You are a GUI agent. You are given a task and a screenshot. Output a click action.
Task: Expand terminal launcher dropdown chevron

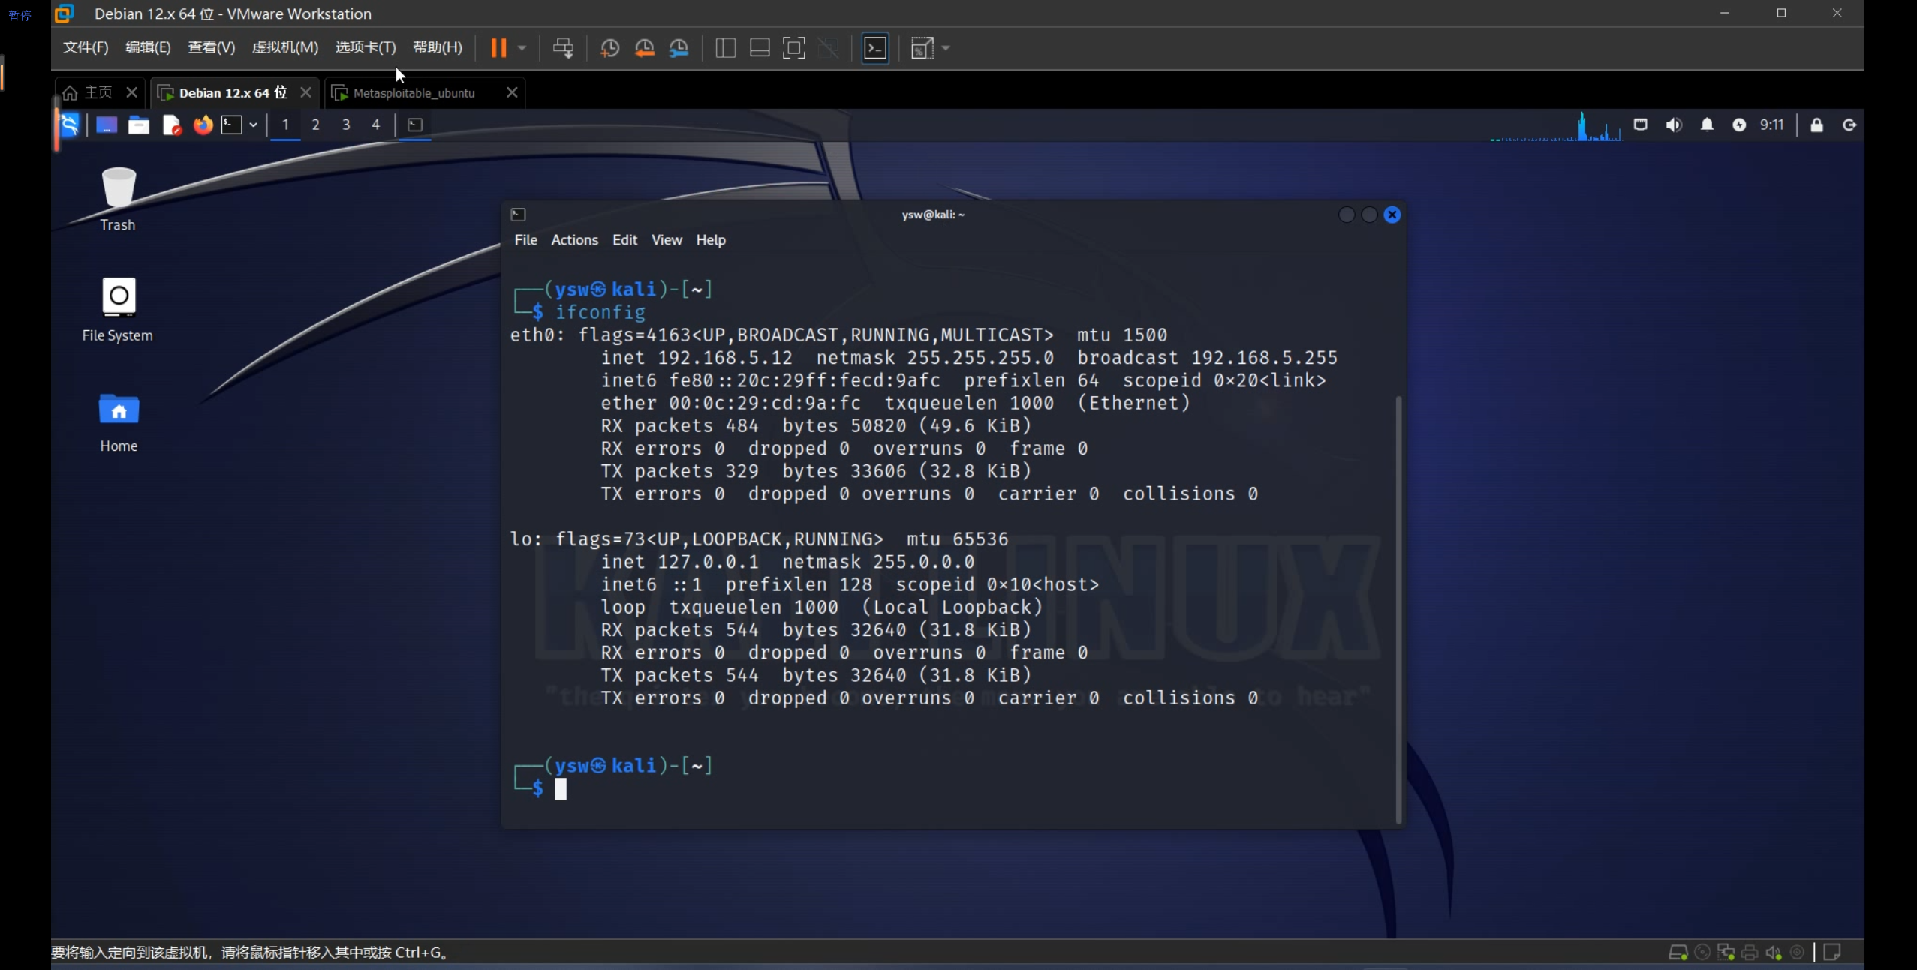pos(254,125)
